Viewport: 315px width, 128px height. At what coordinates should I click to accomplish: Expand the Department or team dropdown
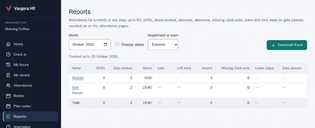(163, 45)
